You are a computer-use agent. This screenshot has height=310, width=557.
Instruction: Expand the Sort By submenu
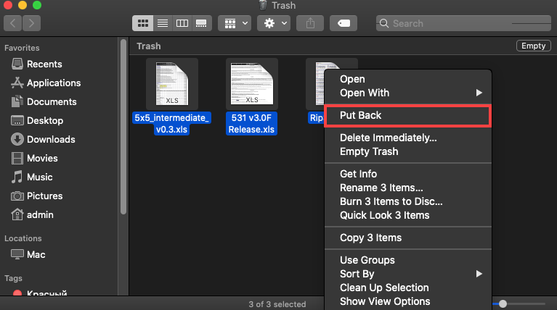click(x=408, y=274)
